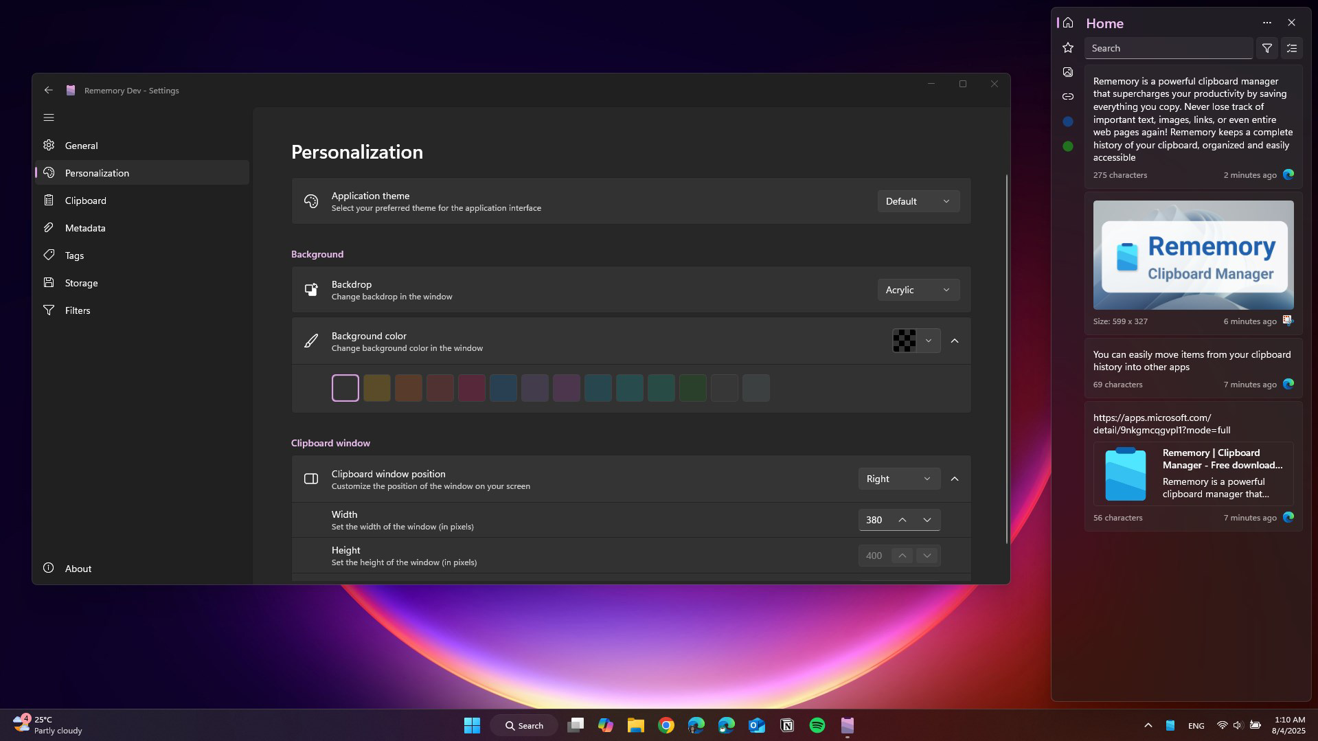Image resolution: width=1318 pixels, height=741 pixels.
Task: Select the Metadata paperclip icon in sidebar
Action: tap(49, 227)
